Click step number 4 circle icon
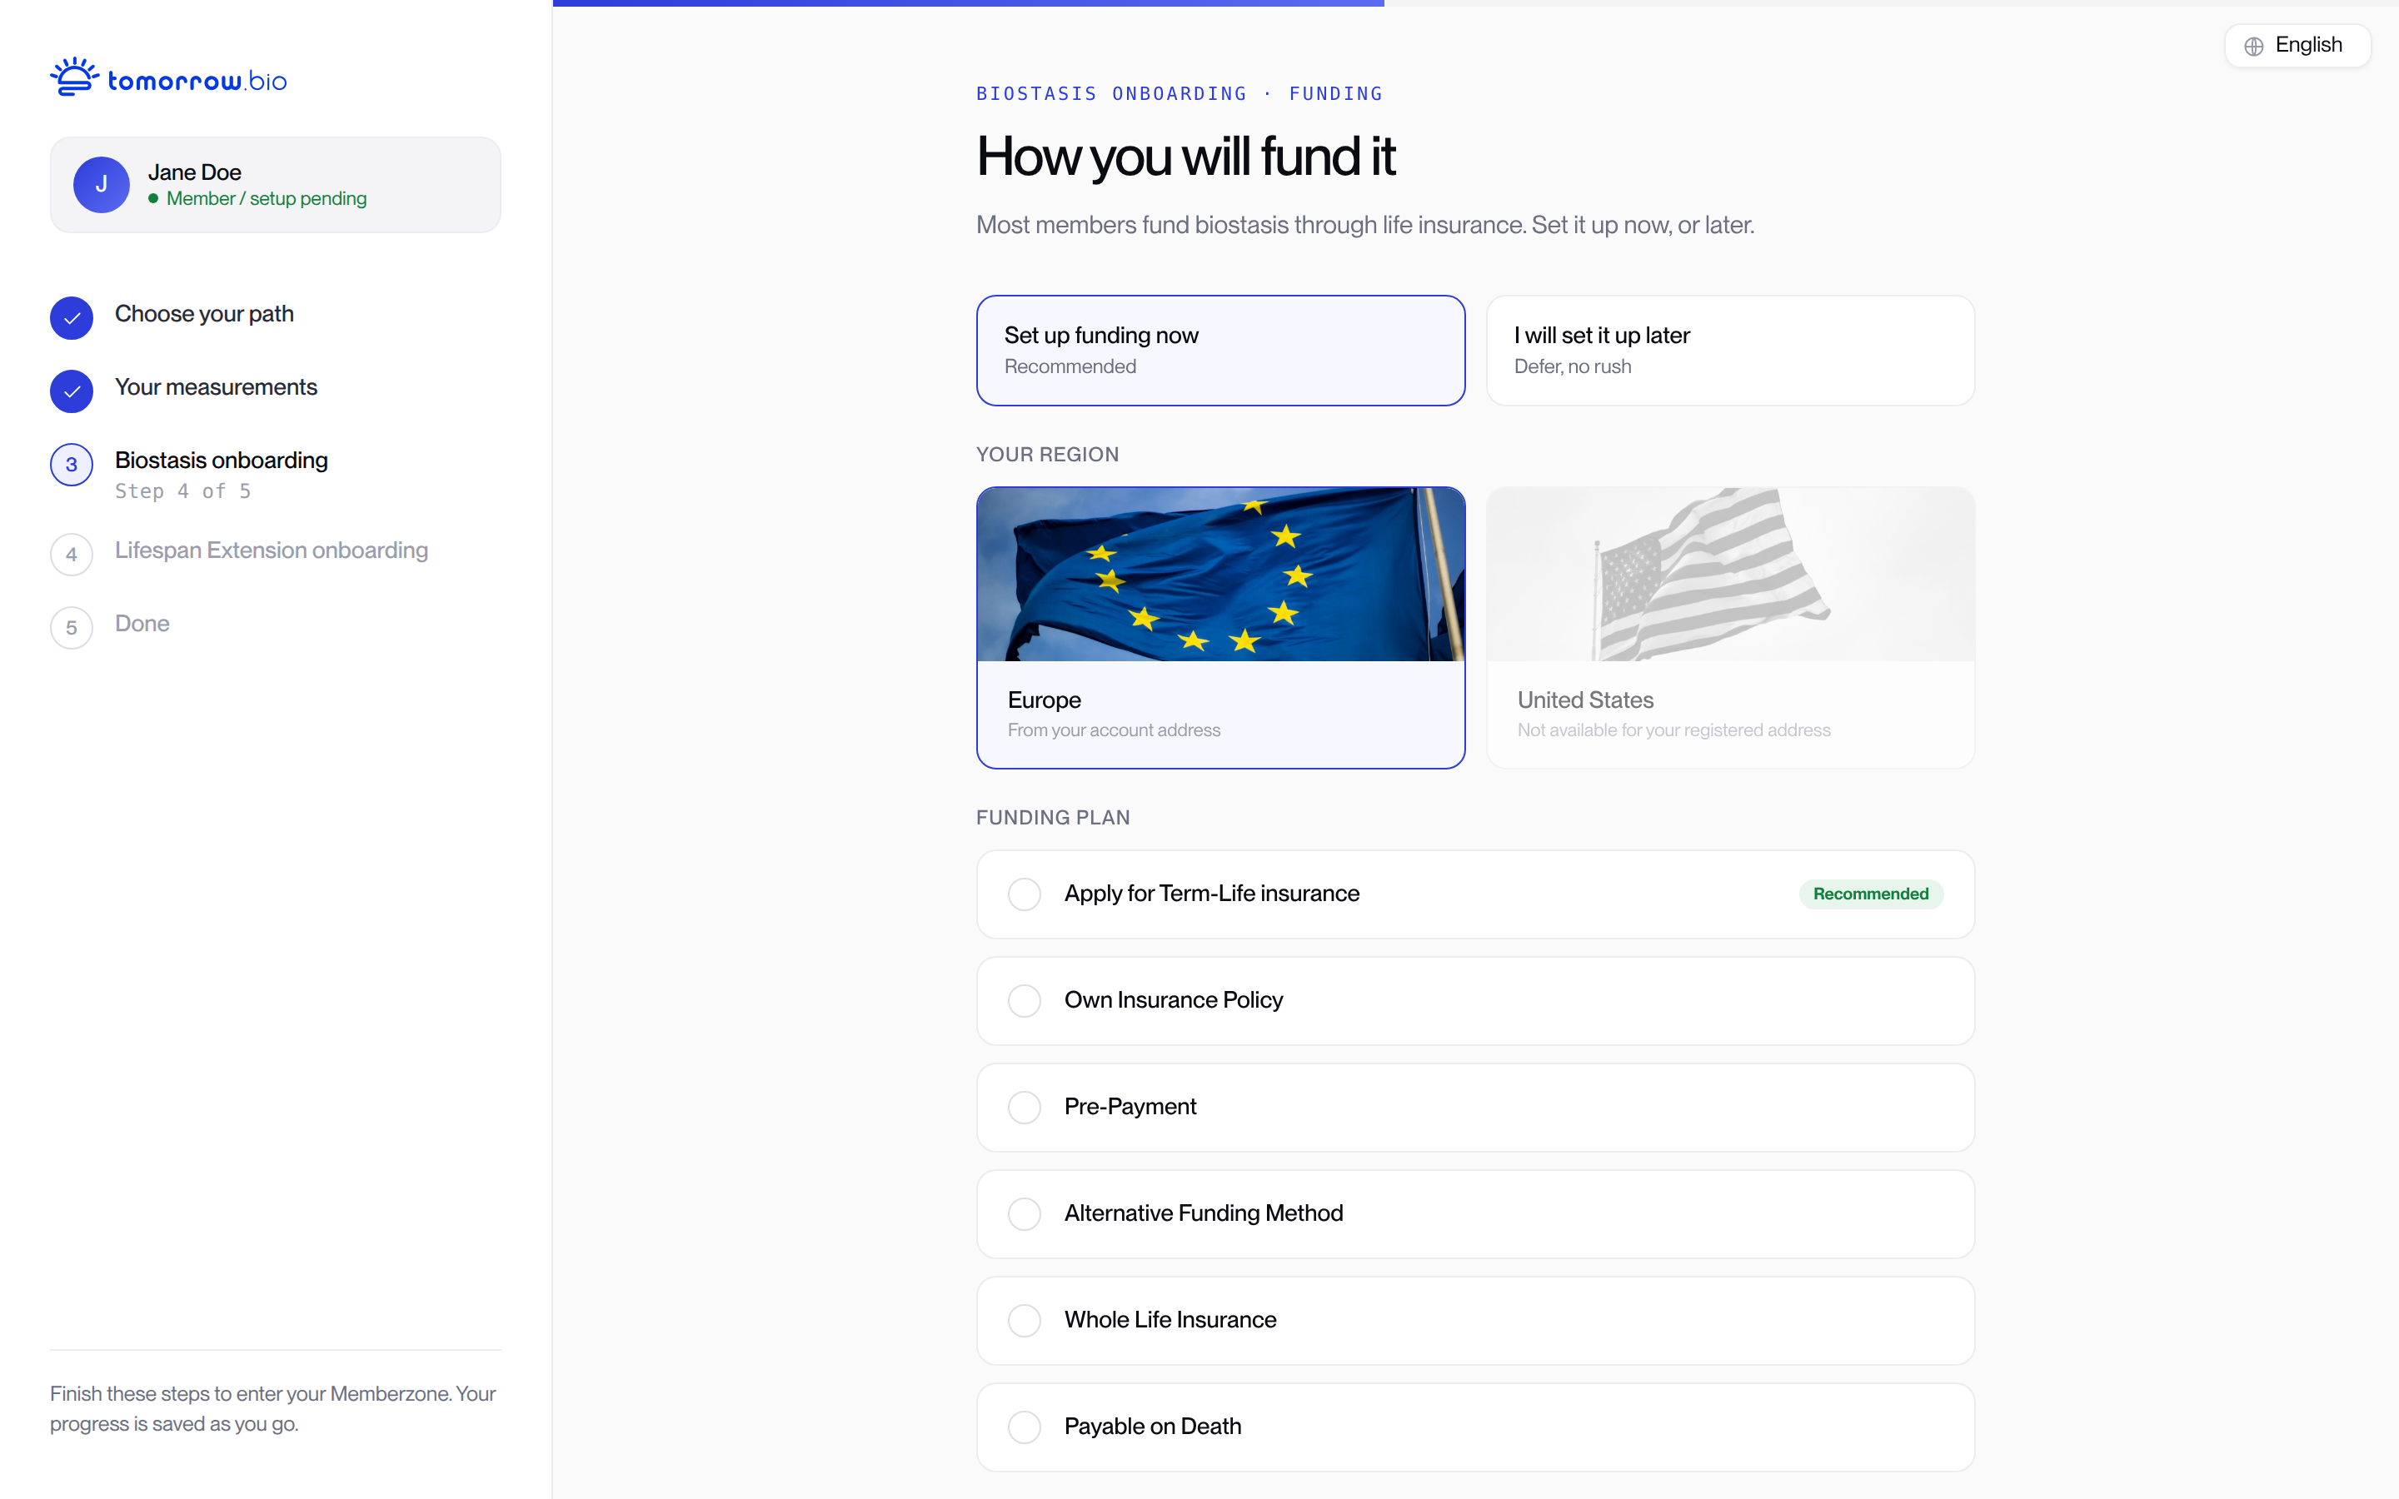2399x1499 pixels. click(x=72, y=554)
